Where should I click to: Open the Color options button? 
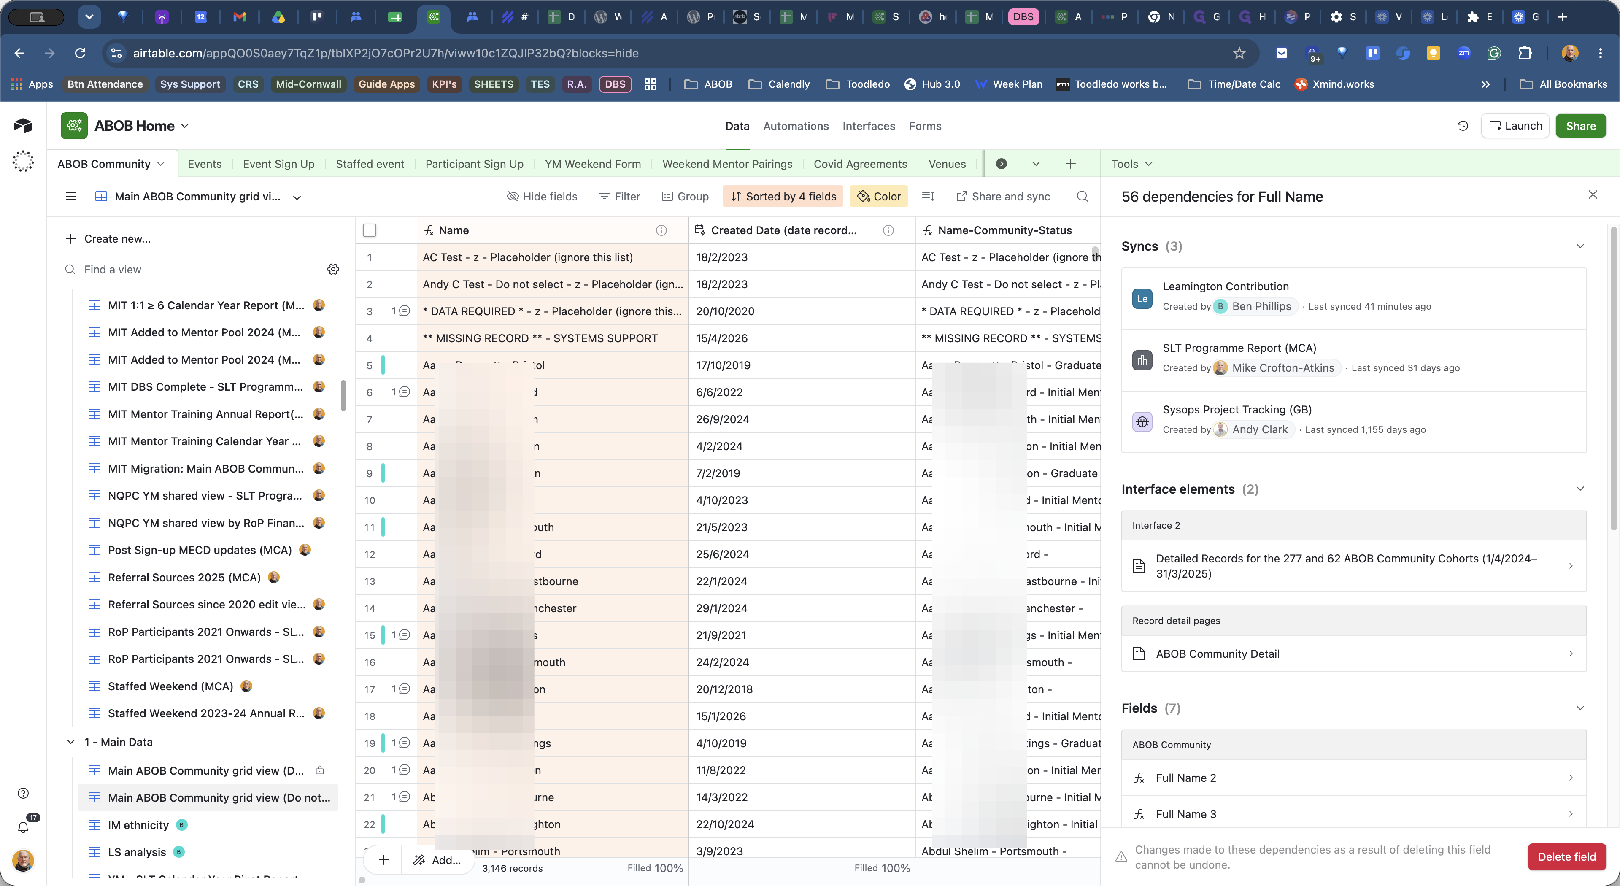pos(878,196)
